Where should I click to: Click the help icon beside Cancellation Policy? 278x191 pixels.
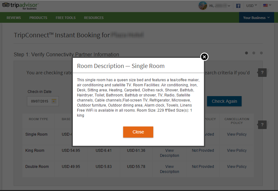262,125
